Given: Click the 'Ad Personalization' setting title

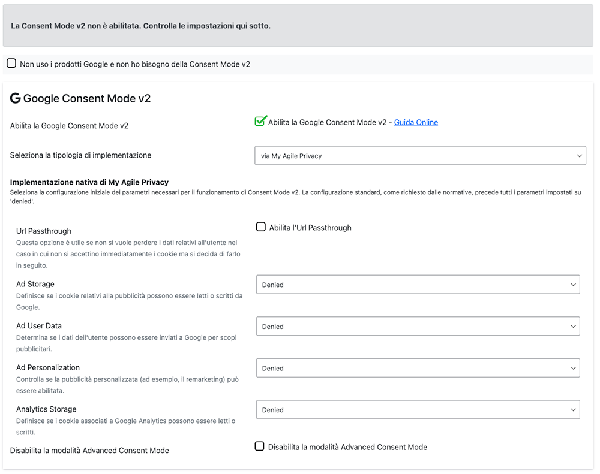Looking at the screenshot, I should tap(48, 367).
